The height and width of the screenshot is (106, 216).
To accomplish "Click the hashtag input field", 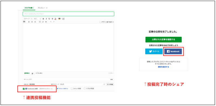I will tap(66, 79).
